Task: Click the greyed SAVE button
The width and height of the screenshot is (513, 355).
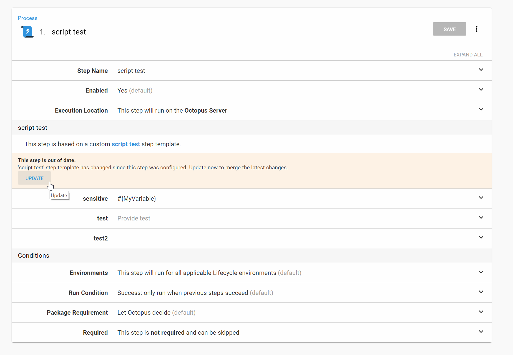Action: click(x=449, y=29)
